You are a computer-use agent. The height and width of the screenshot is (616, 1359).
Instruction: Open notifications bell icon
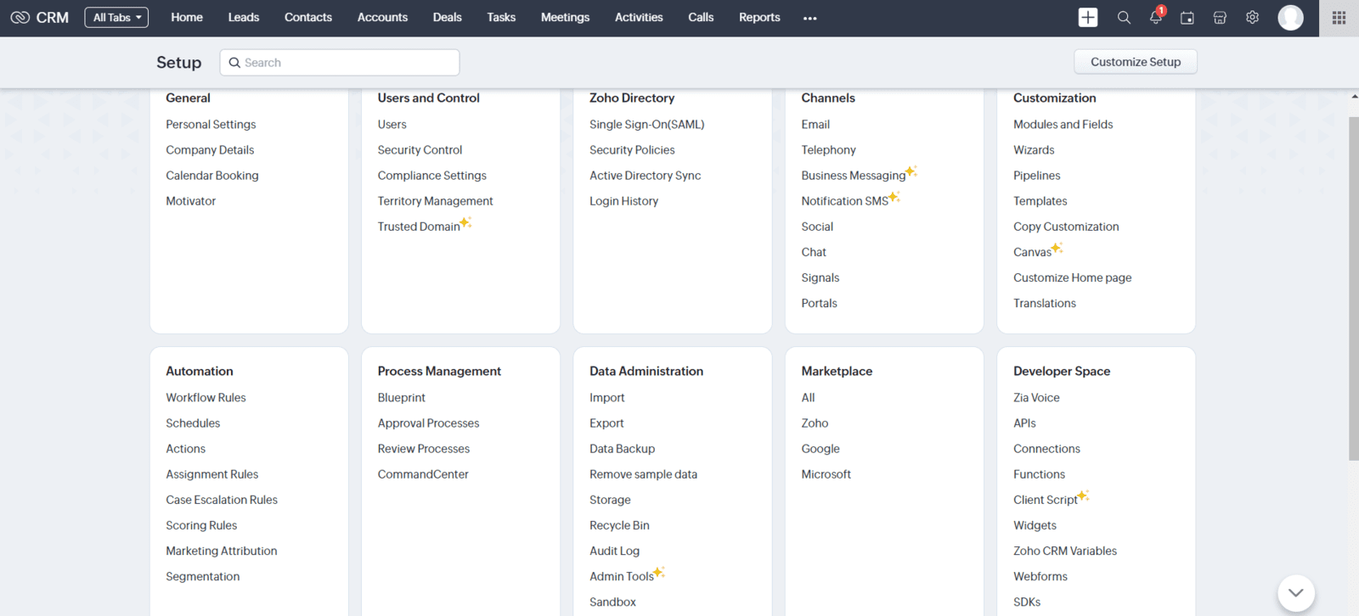pyautogui.click(x=1156, y=16)
